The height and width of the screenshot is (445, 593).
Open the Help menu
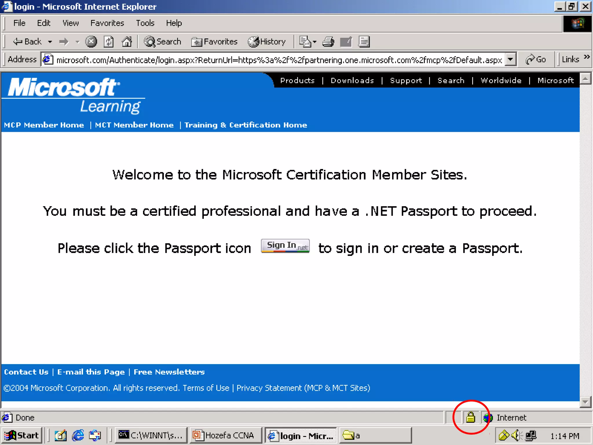[x=174, y=23]
